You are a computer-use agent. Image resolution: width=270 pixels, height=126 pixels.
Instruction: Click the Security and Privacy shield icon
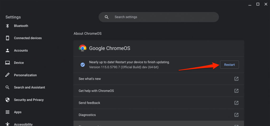(x=8, y=100)
